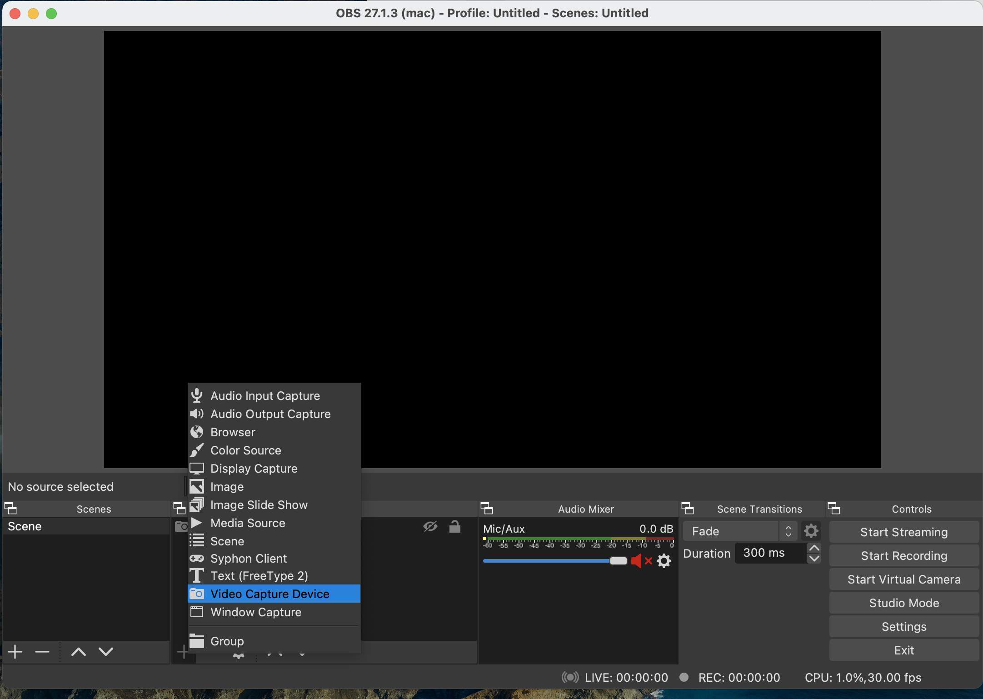Undock the Scene Transitions panel icon
Screen dimensions: 983x699
688,508
